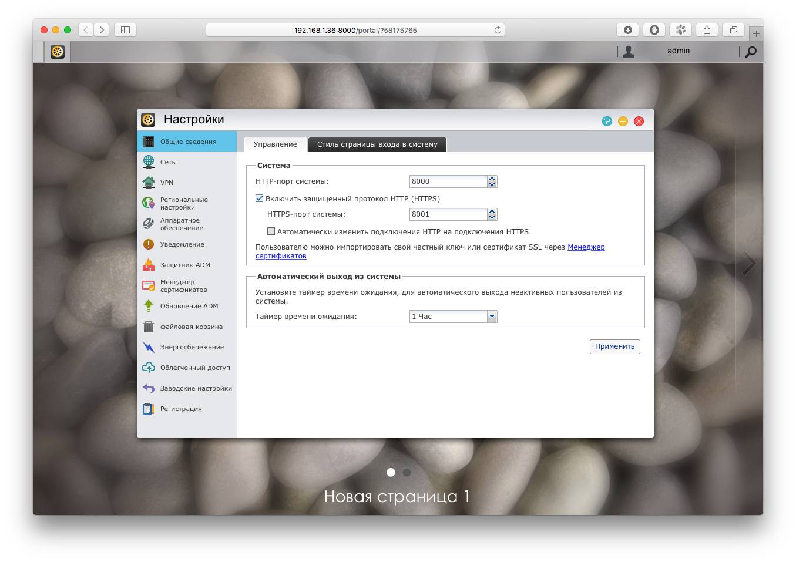Click the help question mark icon in Настройки

click(x=607, y=121)
